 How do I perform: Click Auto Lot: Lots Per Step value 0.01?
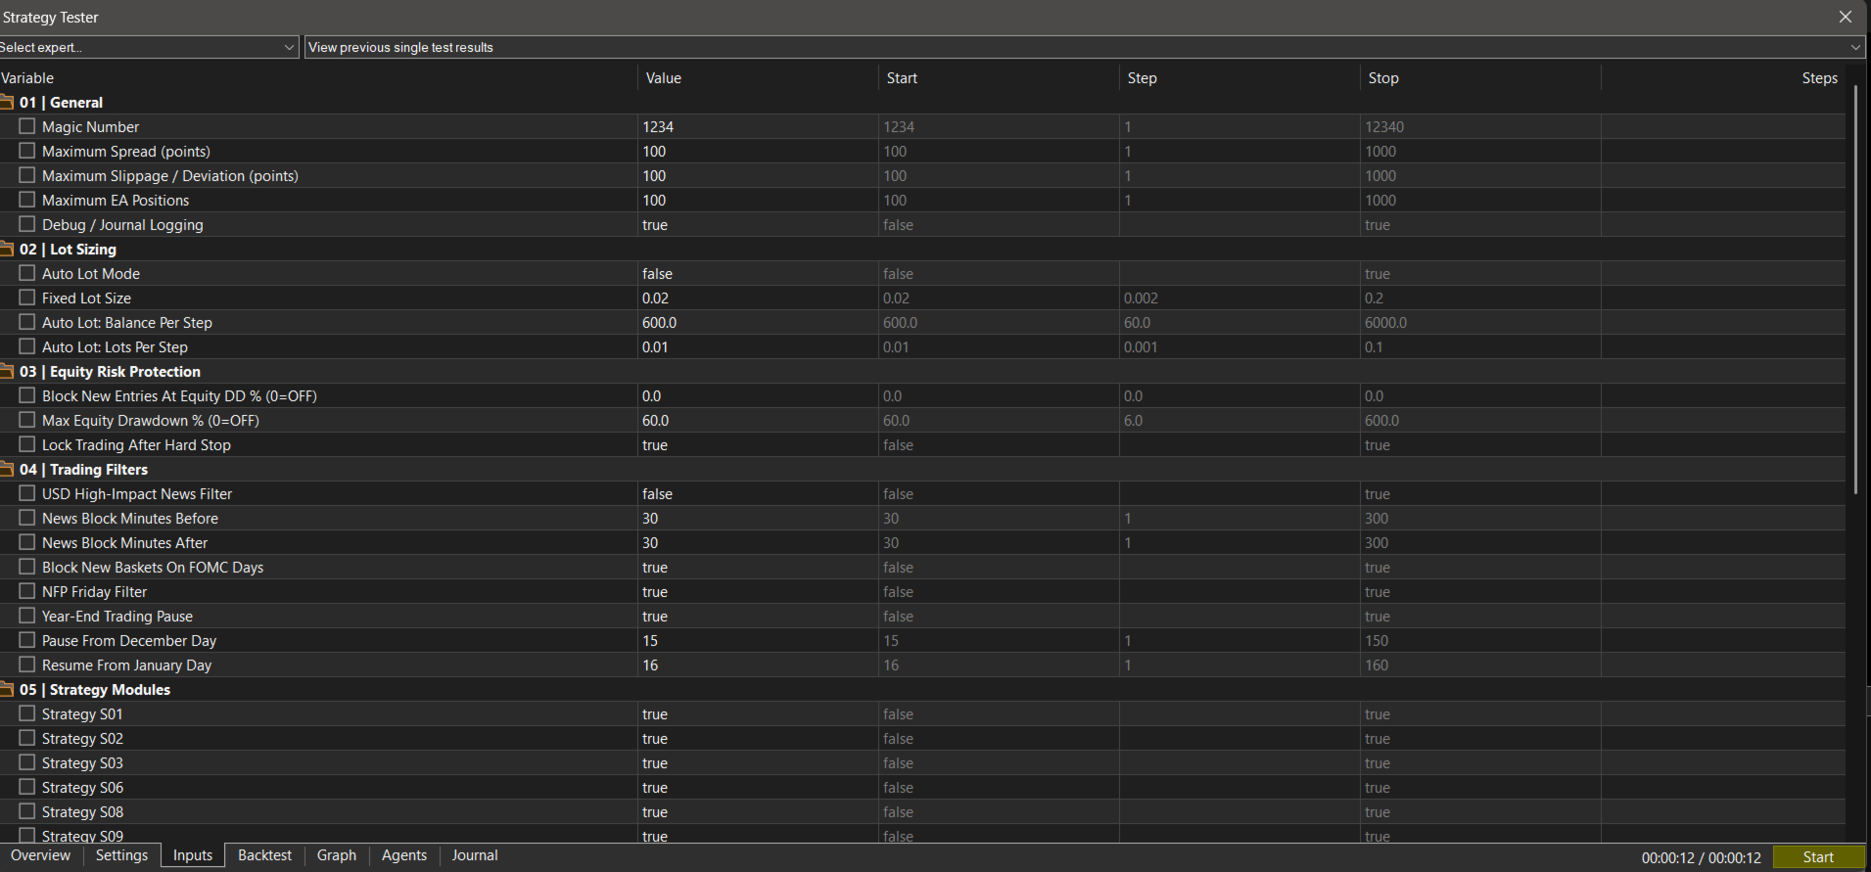point(758,346)
